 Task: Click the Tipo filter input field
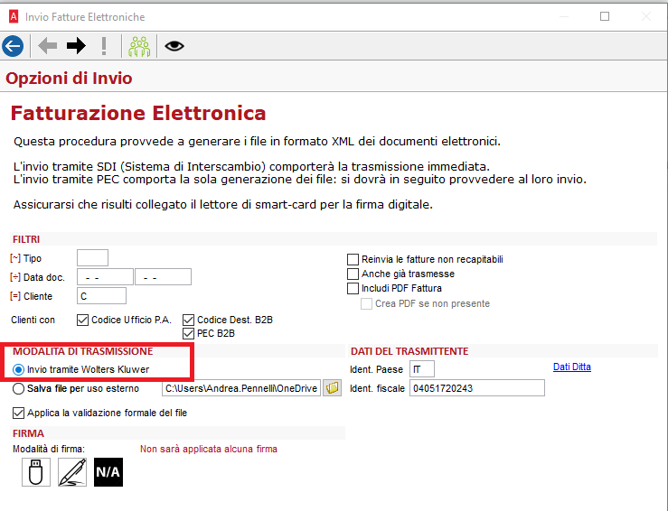click(92, 258)
